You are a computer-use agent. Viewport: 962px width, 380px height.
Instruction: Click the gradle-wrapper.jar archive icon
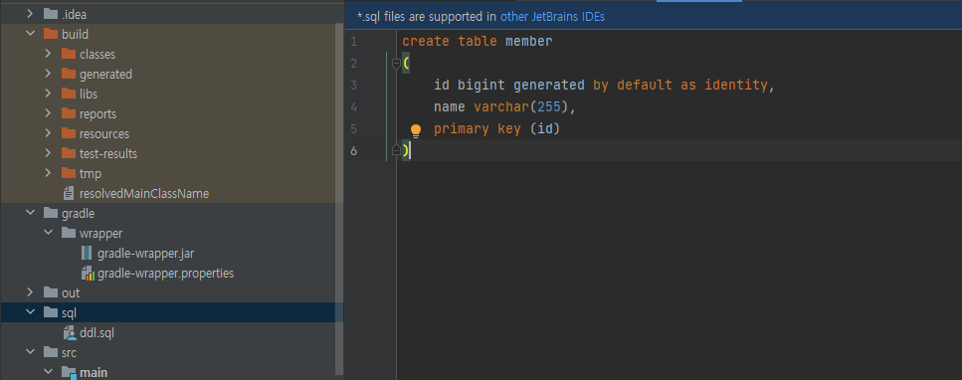(88, 253)
